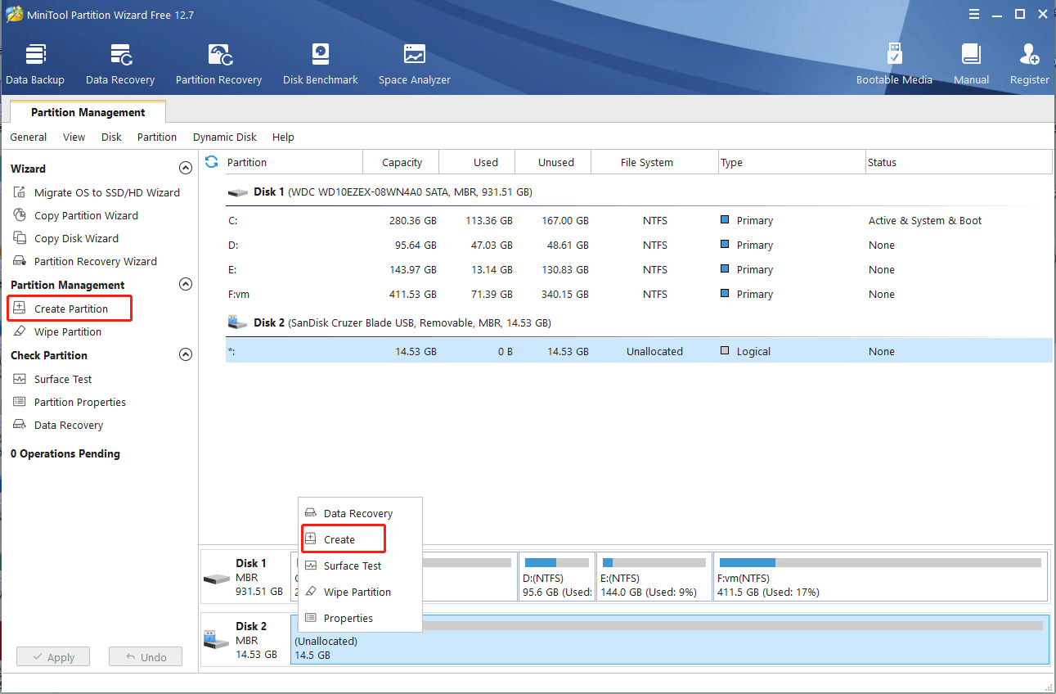The image size is (1056, 694).
Task: Refresh the partition list with the blue arrows icon
Action: 212,162
